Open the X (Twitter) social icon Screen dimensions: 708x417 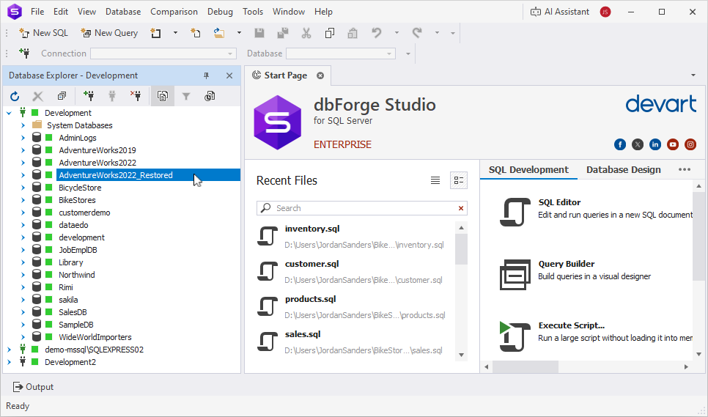[638, 144]
